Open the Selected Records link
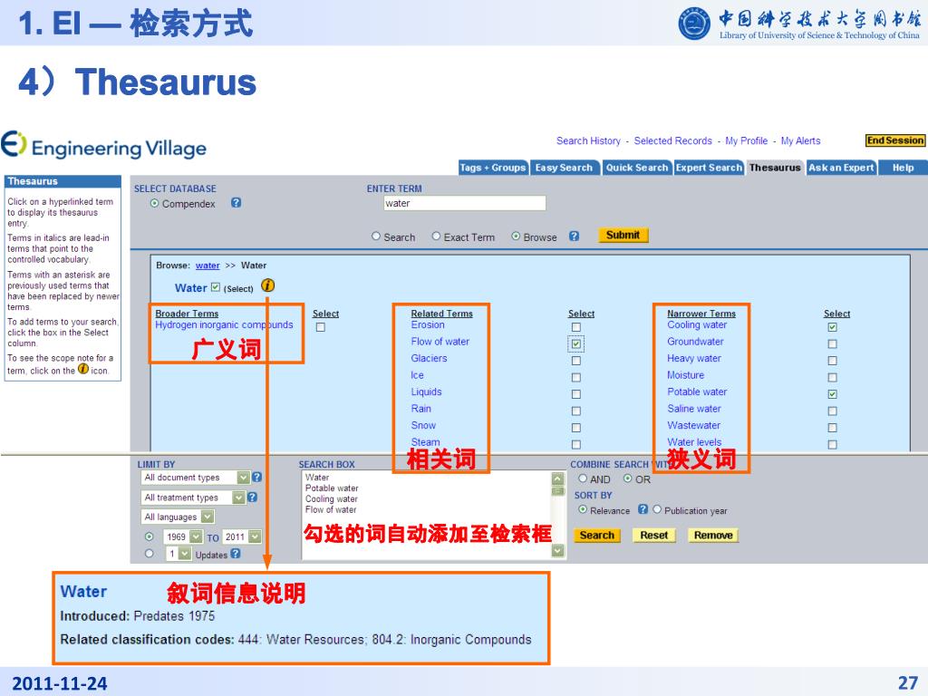The image size is (928, 696). click(673, 140)
